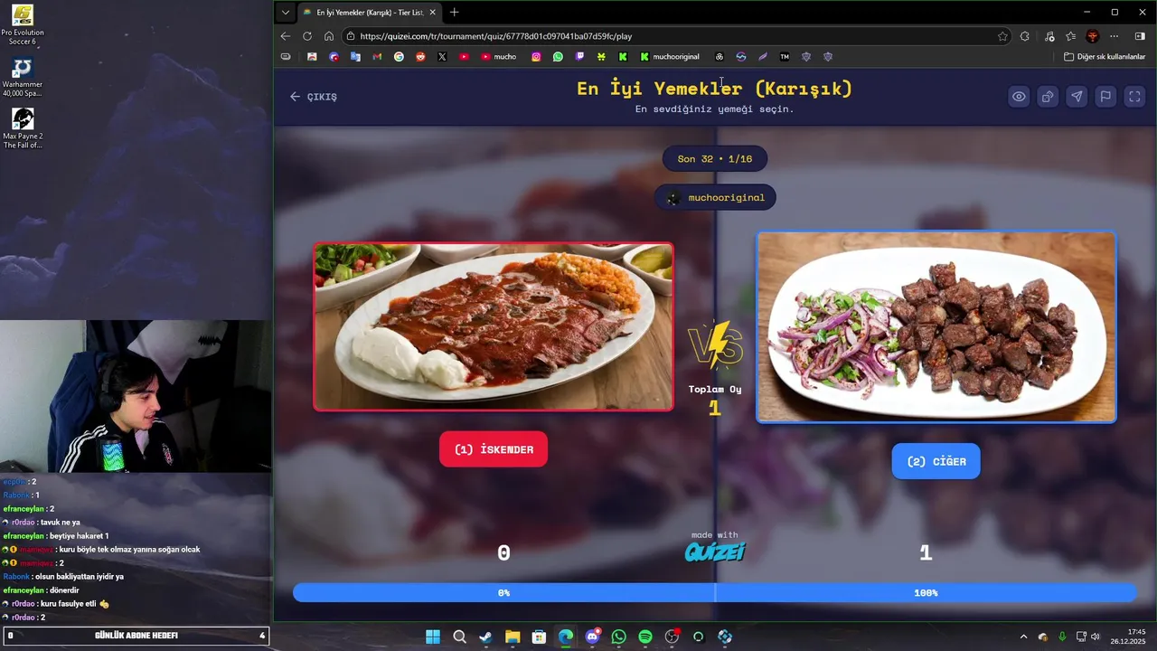1157x651 pixels.
Task: Click the microphone tray icon
Action: 1062,637
